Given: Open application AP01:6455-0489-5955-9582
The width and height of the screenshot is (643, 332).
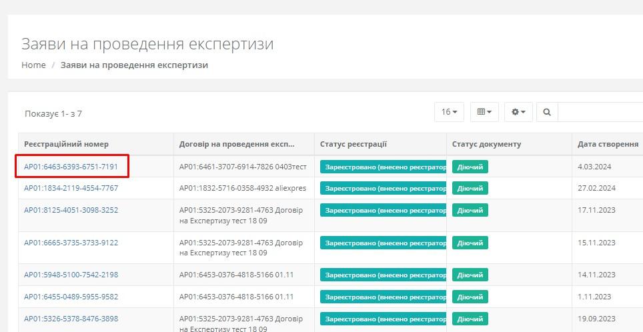Looking at the screenshot, I should [71, 297].
